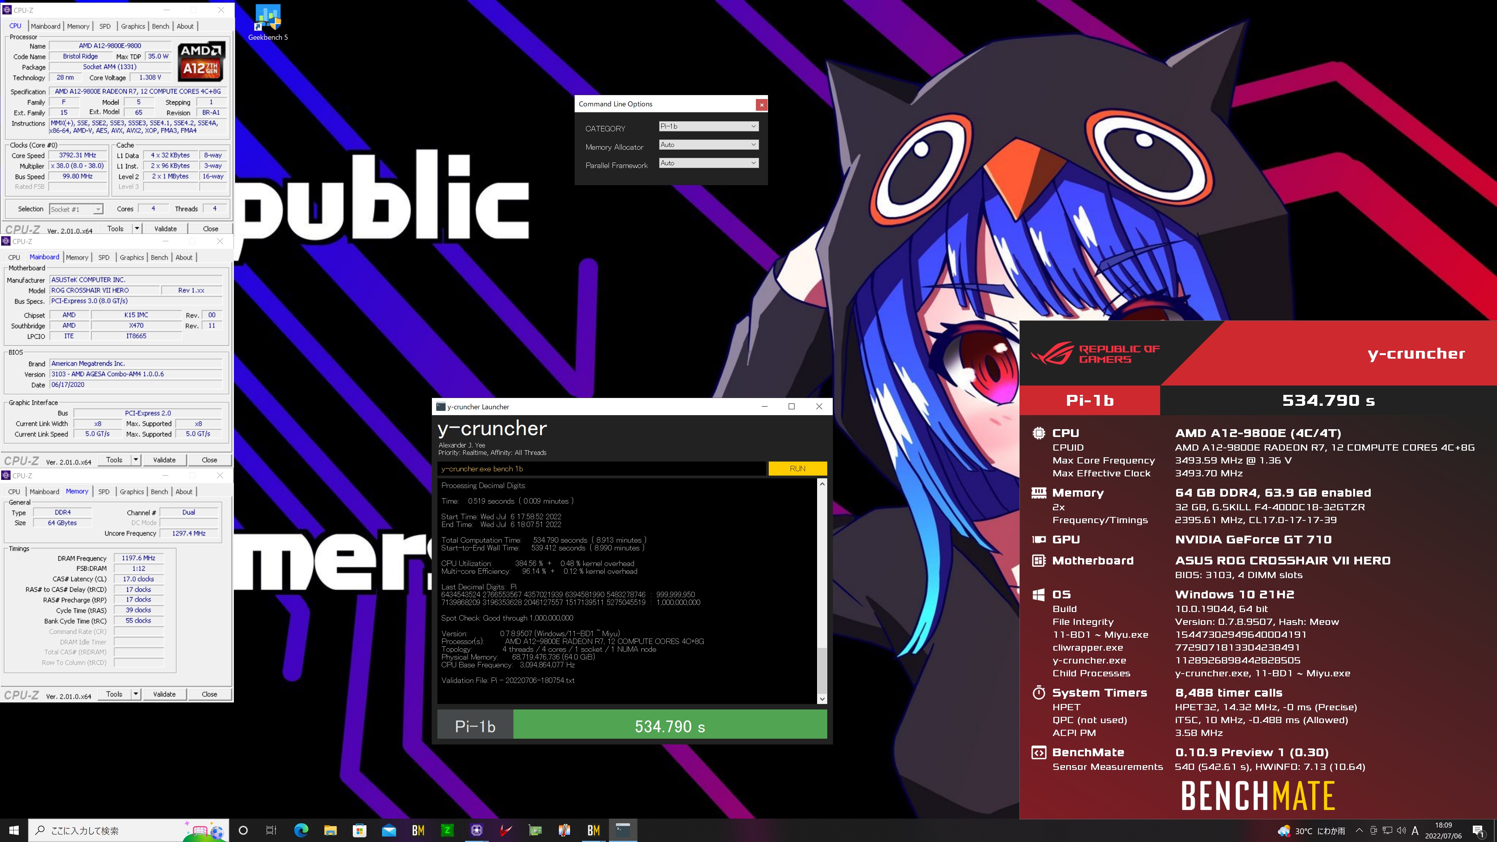Click Validate in the Memory-tab CPU-Z window
Viewport: 1497px width, 842px height.
tap(165, 694)
